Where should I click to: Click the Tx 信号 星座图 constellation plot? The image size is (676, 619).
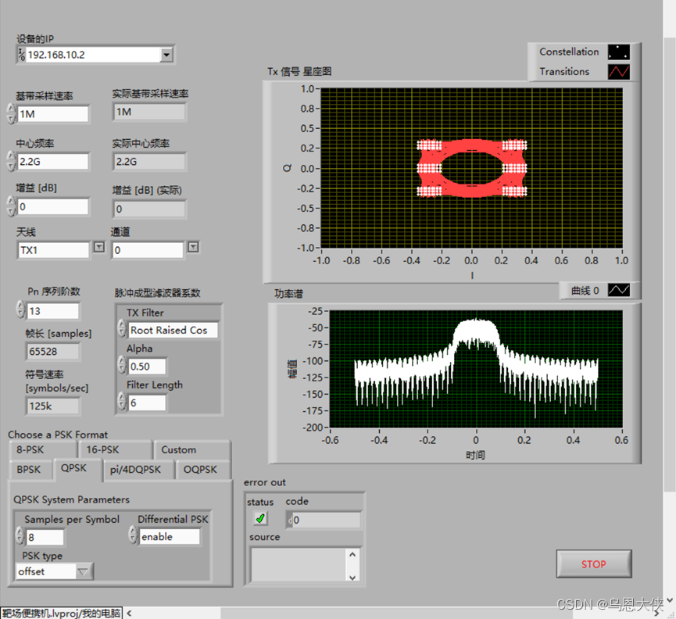(472, 168)
